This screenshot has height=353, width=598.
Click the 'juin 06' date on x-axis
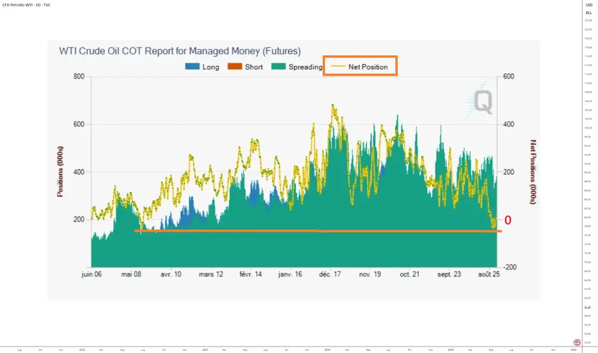pos(92,274)
